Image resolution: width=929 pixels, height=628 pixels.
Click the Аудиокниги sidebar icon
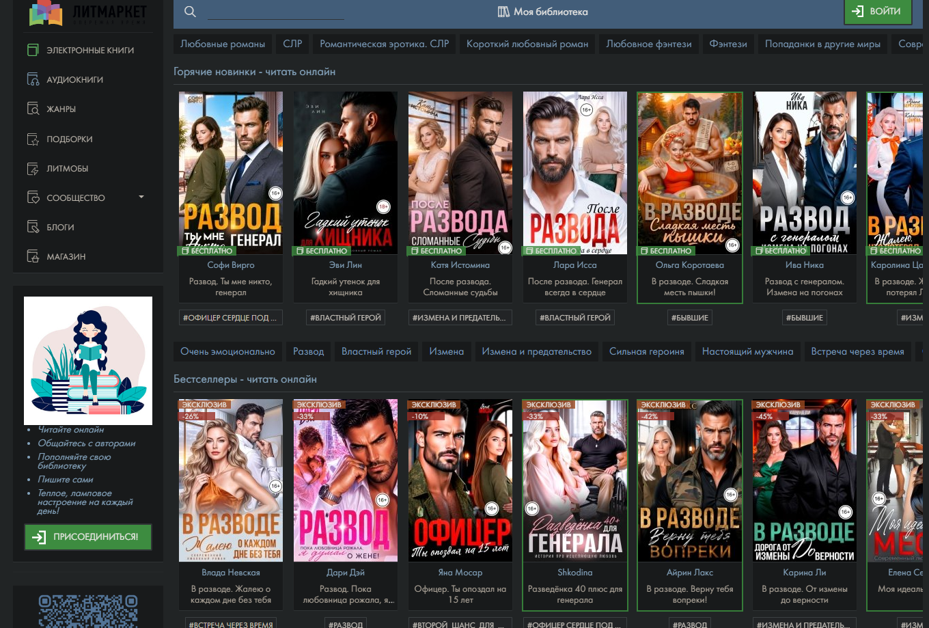[33, 79]
